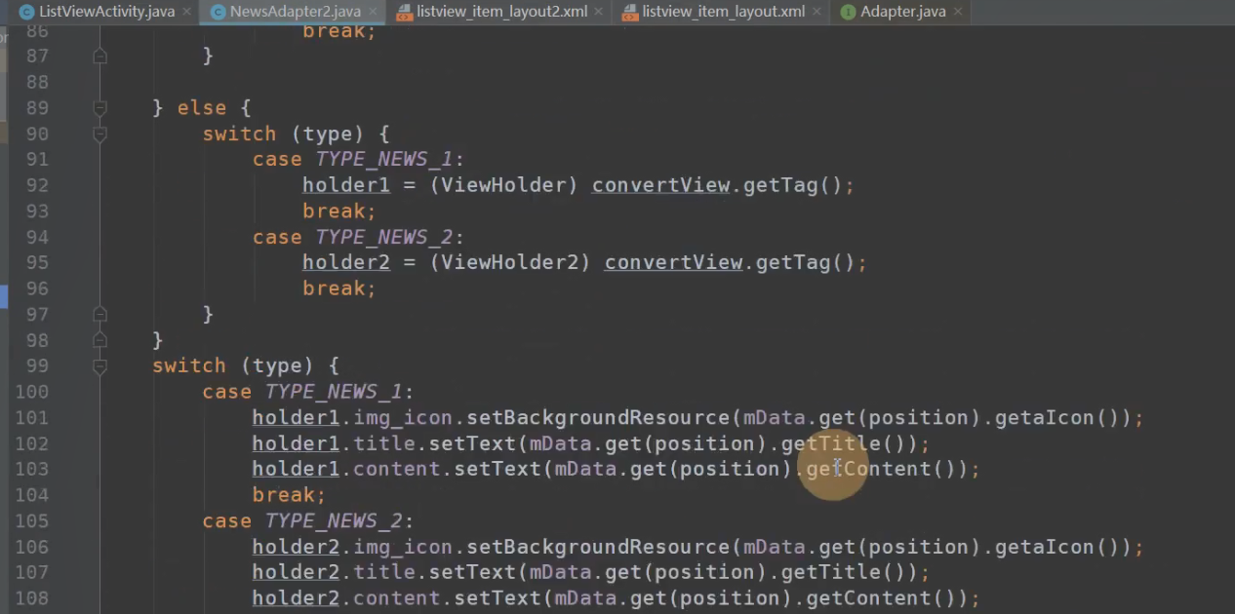Click 'title' field on line 107
Image resolution: width=1235 pixels, height=614 pixels.
(x=384, y=572)
